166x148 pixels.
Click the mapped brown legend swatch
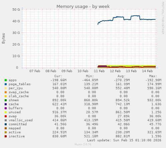(6, 128)
